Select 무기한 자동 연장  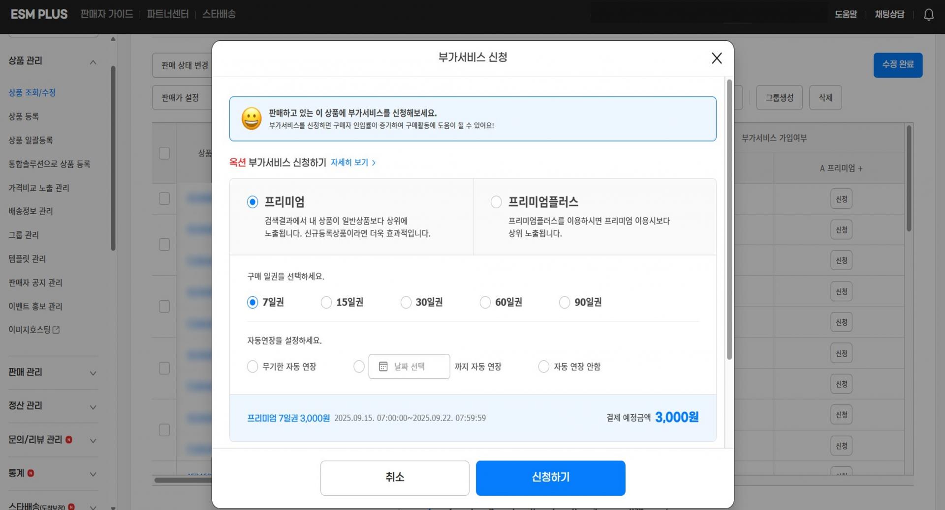tap(252, 367)
